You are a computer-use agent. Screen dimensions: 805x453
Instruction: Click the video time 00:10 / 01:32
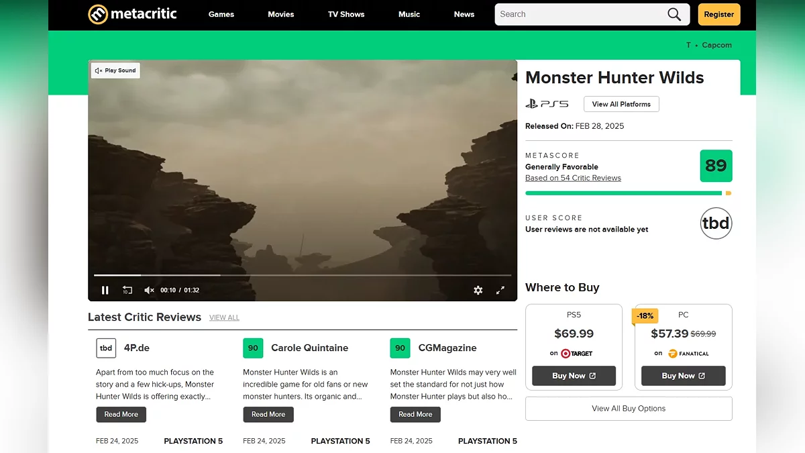(180, 291)
